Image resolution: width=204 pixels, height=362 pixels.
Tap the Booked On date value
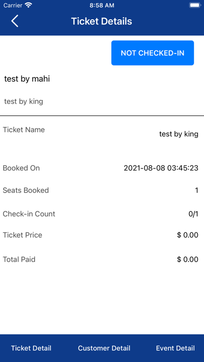tap(161, 168)
